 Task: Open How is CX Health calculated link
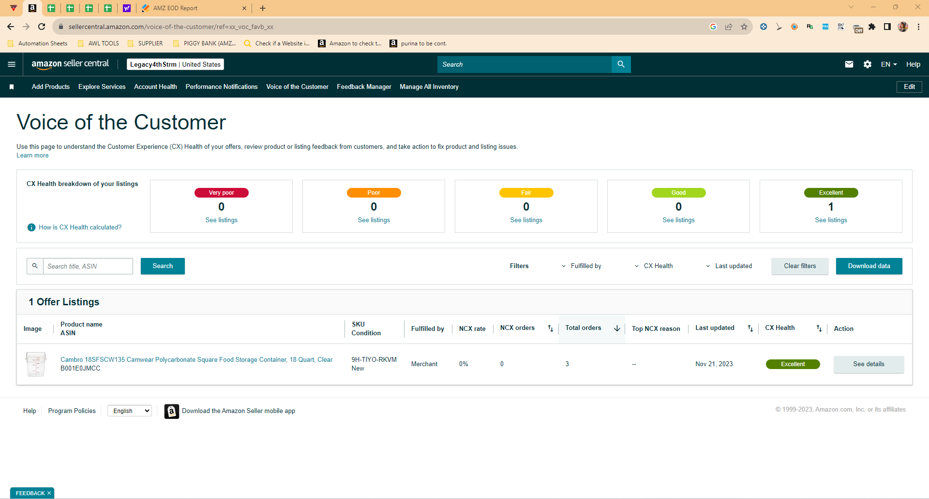coord(80,228)
